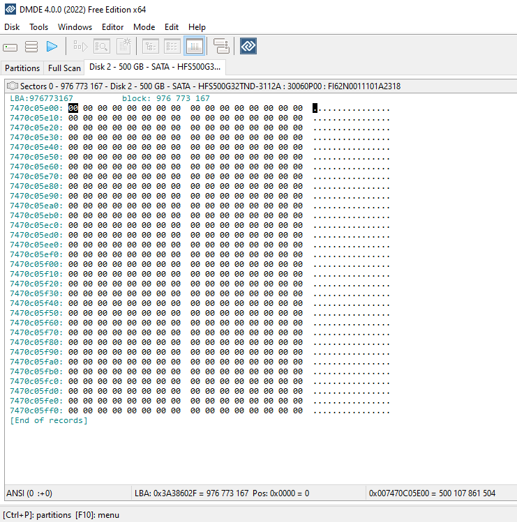
Task: Click the block: 976 773 167 label
Action: coord(166,98)
